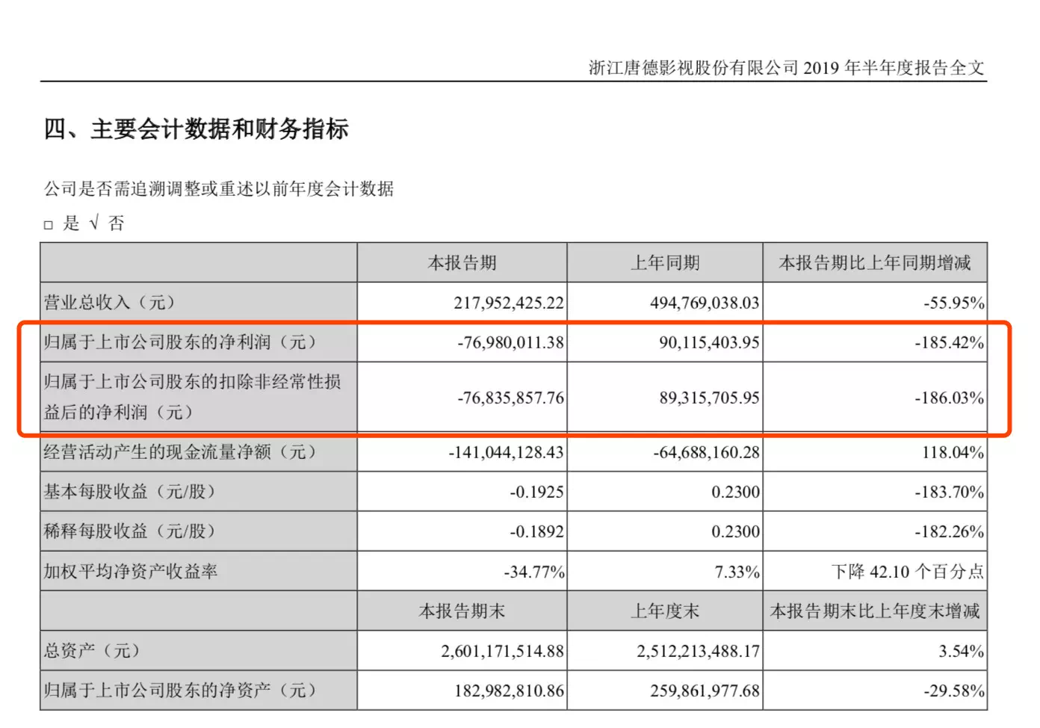This screenshot has height=728, width=1040.
Task: Click the total assets value 2,601,171,514.88
Action: (x=502, y=651)
